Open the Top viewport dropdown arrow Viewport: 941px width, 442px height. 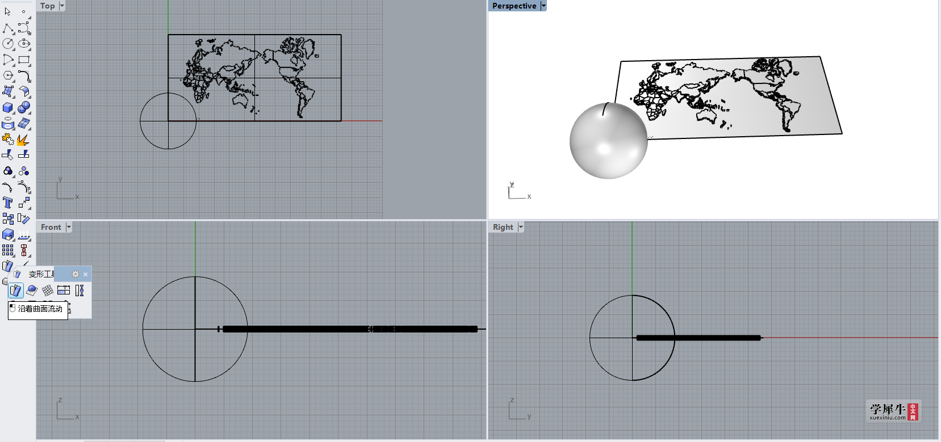(x=62, y=6)
